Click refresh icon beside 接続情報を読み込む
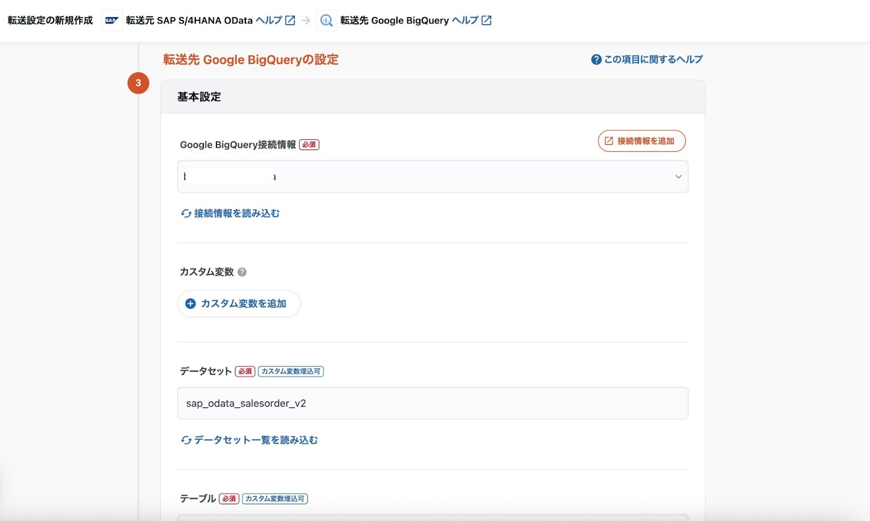The height and width of the screenshot is (521, 870). pyautogui.click(x=186, y=214)
